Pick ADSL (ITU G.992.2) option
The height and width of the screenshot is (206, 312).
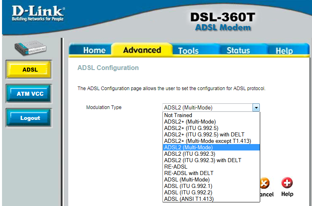(x=211, y=192)
